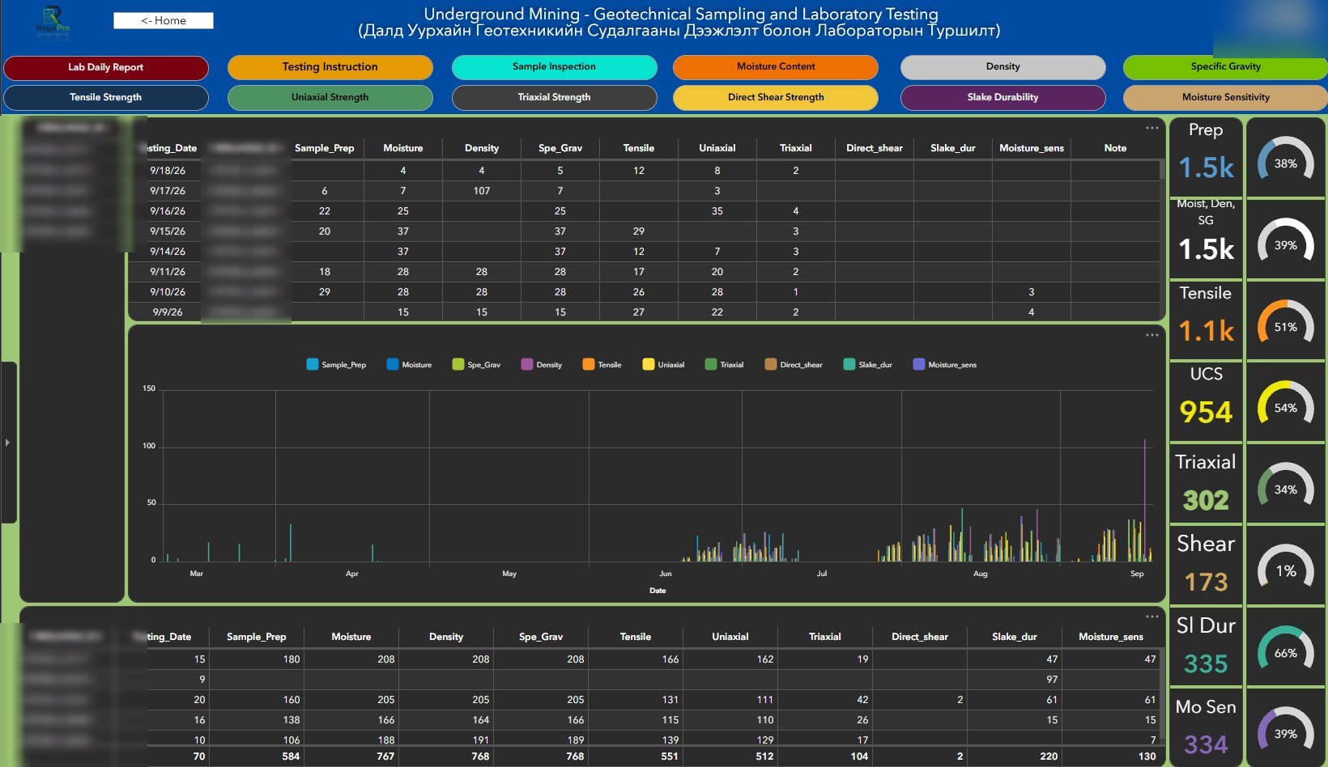Sort bottom table by Slake_dur column header

(x=1015, y=637)
